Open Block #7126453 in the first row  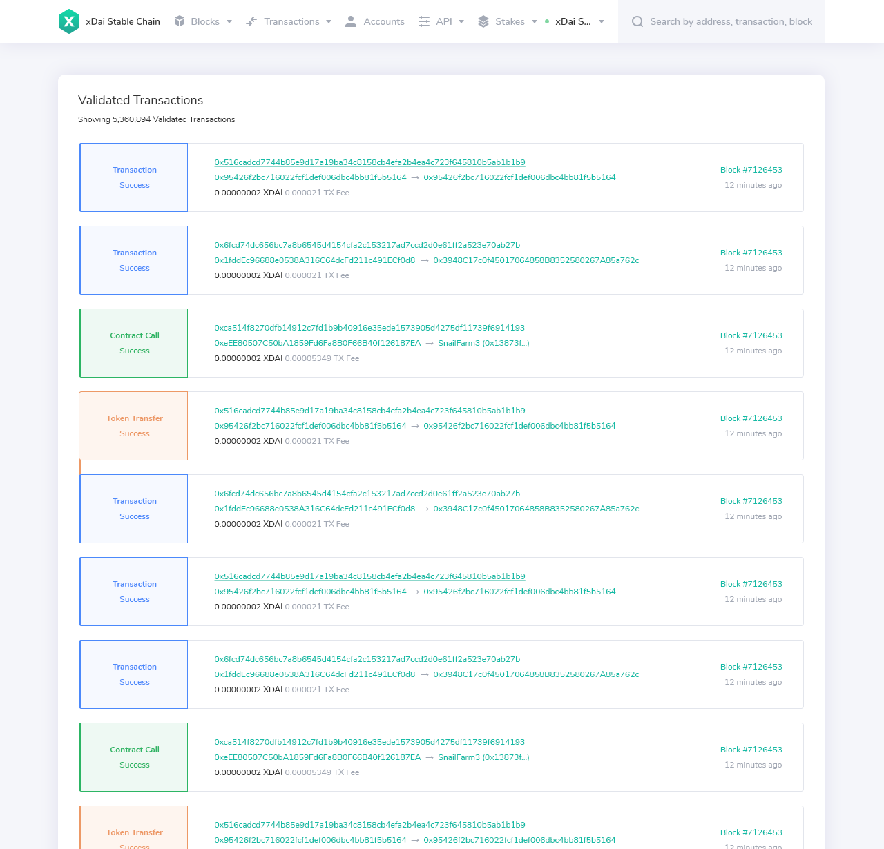coord(751,170)
